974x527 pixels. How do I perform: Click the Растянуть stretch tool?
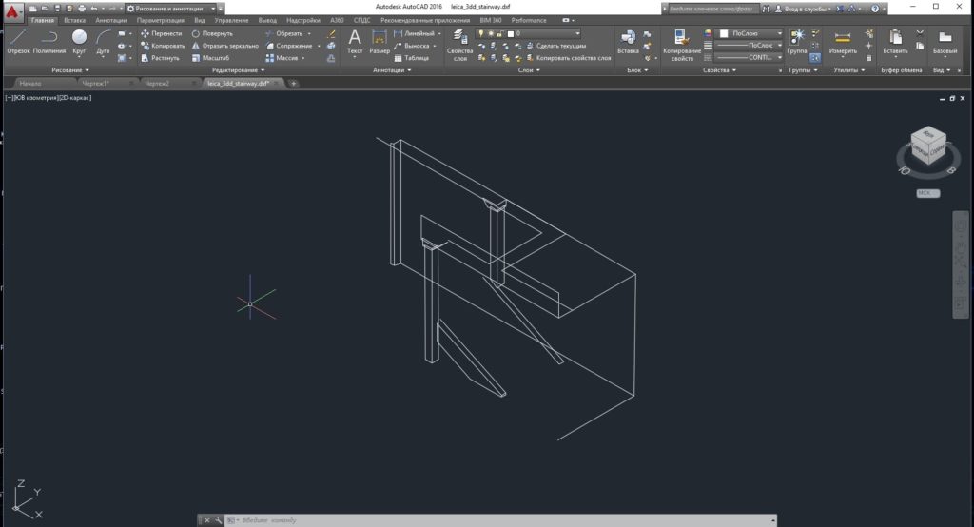160,58
